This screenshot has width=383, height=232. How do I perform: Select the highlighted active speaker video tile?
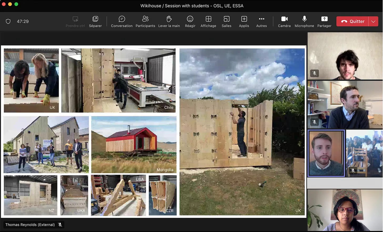[x=326, y=153]
